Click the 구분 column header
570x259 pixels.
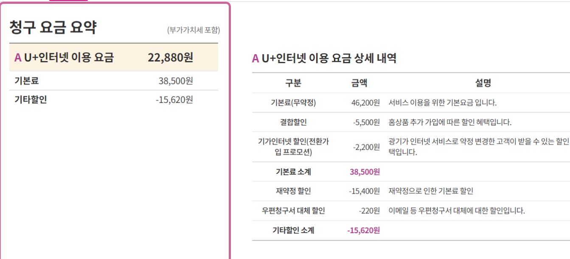[293, 83]
